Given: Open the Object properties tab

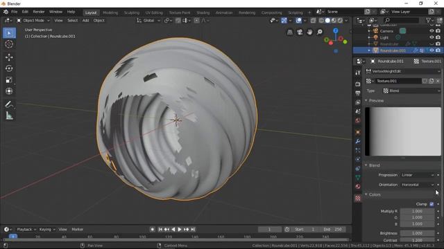Looking at the screenshot, I should point(358,132).
